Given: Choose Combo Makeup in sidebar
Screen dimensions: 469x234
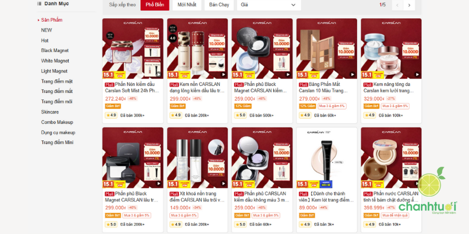Looking at the screenshot, I should click(57, 122).
